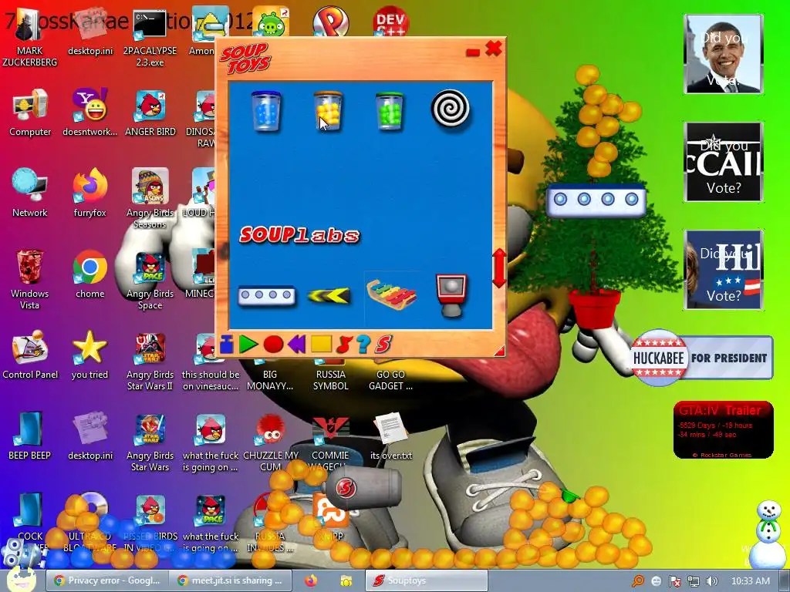
Task: Open the BEEP BEEP desktop icon
Action: (30, 436)
